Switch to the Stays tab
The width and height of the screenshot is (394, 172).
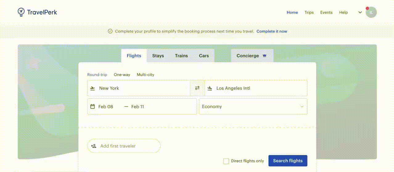(x=158, y=56)
